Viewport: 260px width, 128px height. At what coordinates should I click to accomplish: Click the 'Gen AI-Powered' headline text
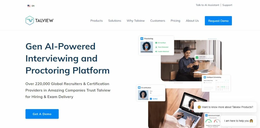pos(60,46)
